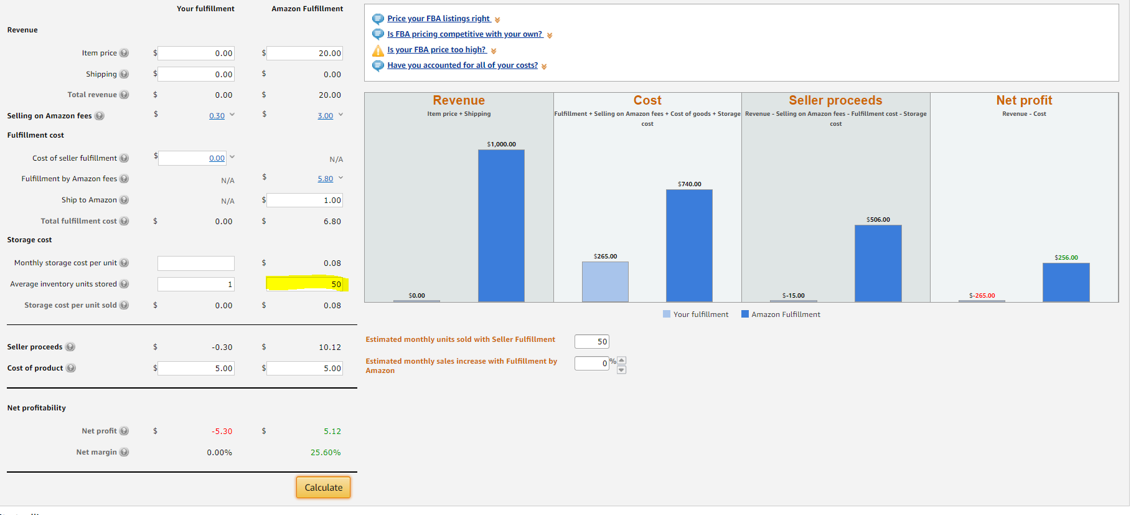Open help icon next to Net profit
The width and height of the screenshot is (1136, 515).
(124, 431)
